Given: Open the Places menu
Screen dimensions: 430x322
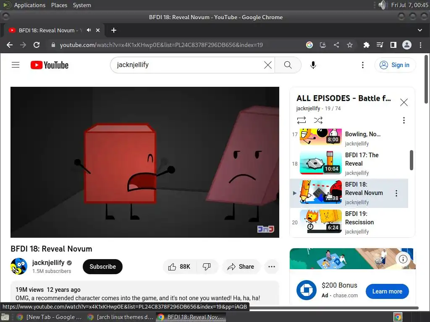Looking at the screenshot, I should (59, 5).
